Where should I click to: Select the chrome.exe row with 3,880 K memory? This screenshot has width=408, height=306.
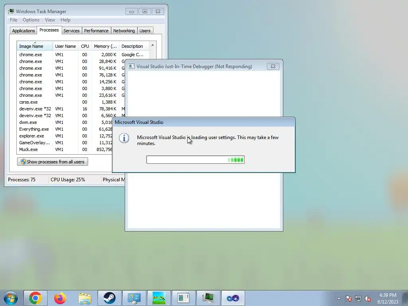[71, 88]
